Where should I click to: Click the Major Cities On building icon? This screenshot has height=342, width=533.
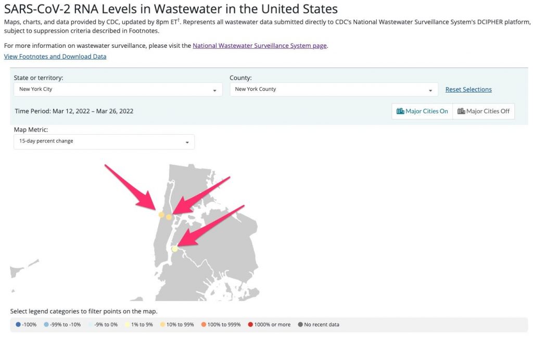(x=400, y=111)
